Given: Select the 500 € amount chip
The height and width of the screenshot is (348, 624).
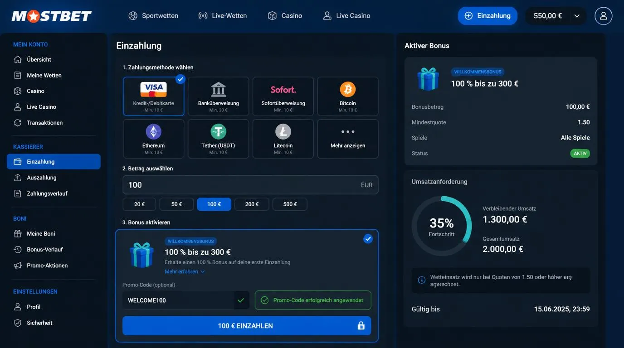Looking at the screenshot, I should click(x=290, y=204).
